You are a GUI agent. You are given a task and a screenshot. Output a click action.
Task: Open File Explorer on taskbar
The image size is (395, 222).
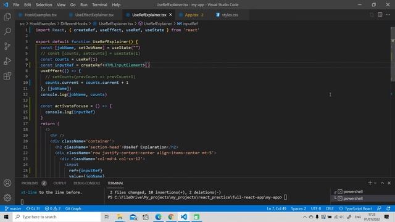coord(120,216)
